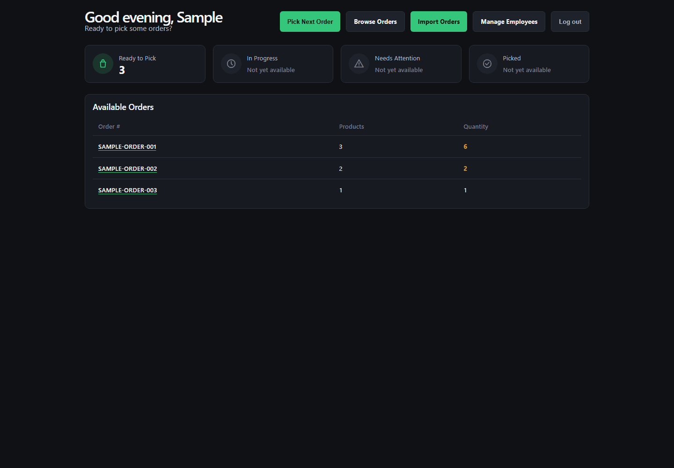674x468 pixels.
Task: Click products value 1 for SAMPLE-ORDER-003
Action: tap(341, 190)
